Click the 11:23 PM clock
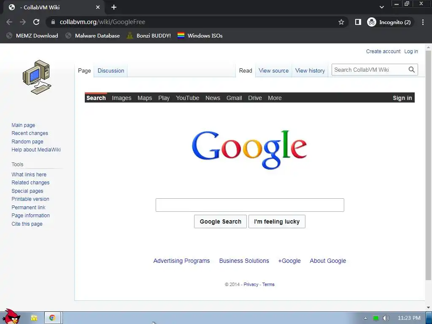Image resolution: width=432 pixels, height=324 pixels. pos(409,318)
